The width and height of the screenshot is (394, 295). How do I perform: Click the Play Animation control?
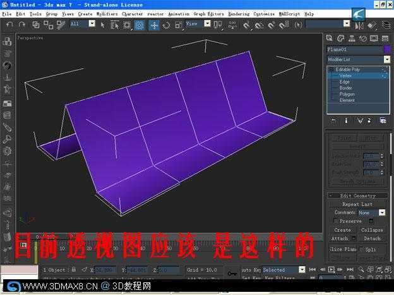(331, 270)
